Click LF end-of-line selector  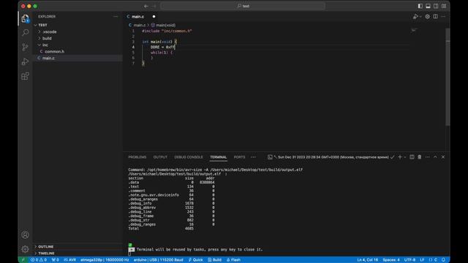pos(423,260)
